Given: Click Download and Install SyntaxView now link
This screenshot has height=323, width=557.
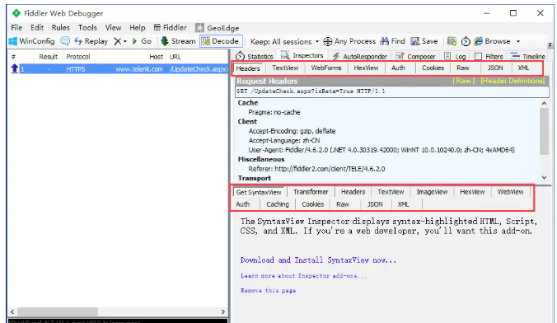Looking at the screenshot, I should click(x=318, y=260).
